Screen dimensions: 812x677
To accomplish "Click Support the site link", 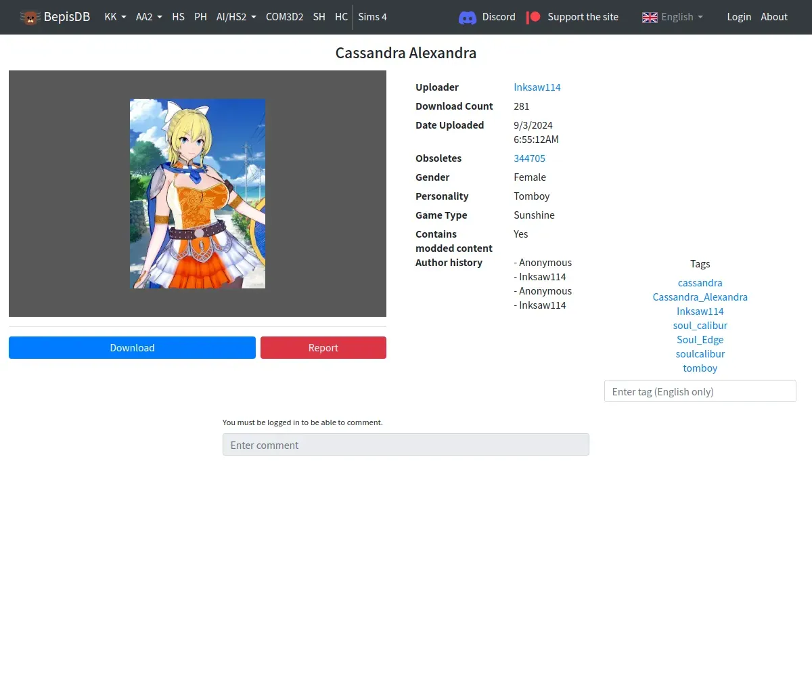I will [583, 17].
